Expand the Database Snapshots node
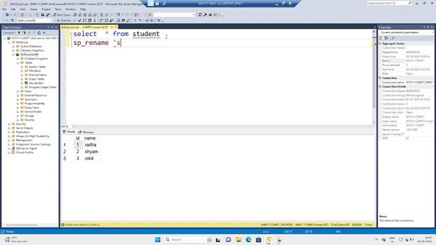This screenshot has width=436, height=245. pos(14,50)
